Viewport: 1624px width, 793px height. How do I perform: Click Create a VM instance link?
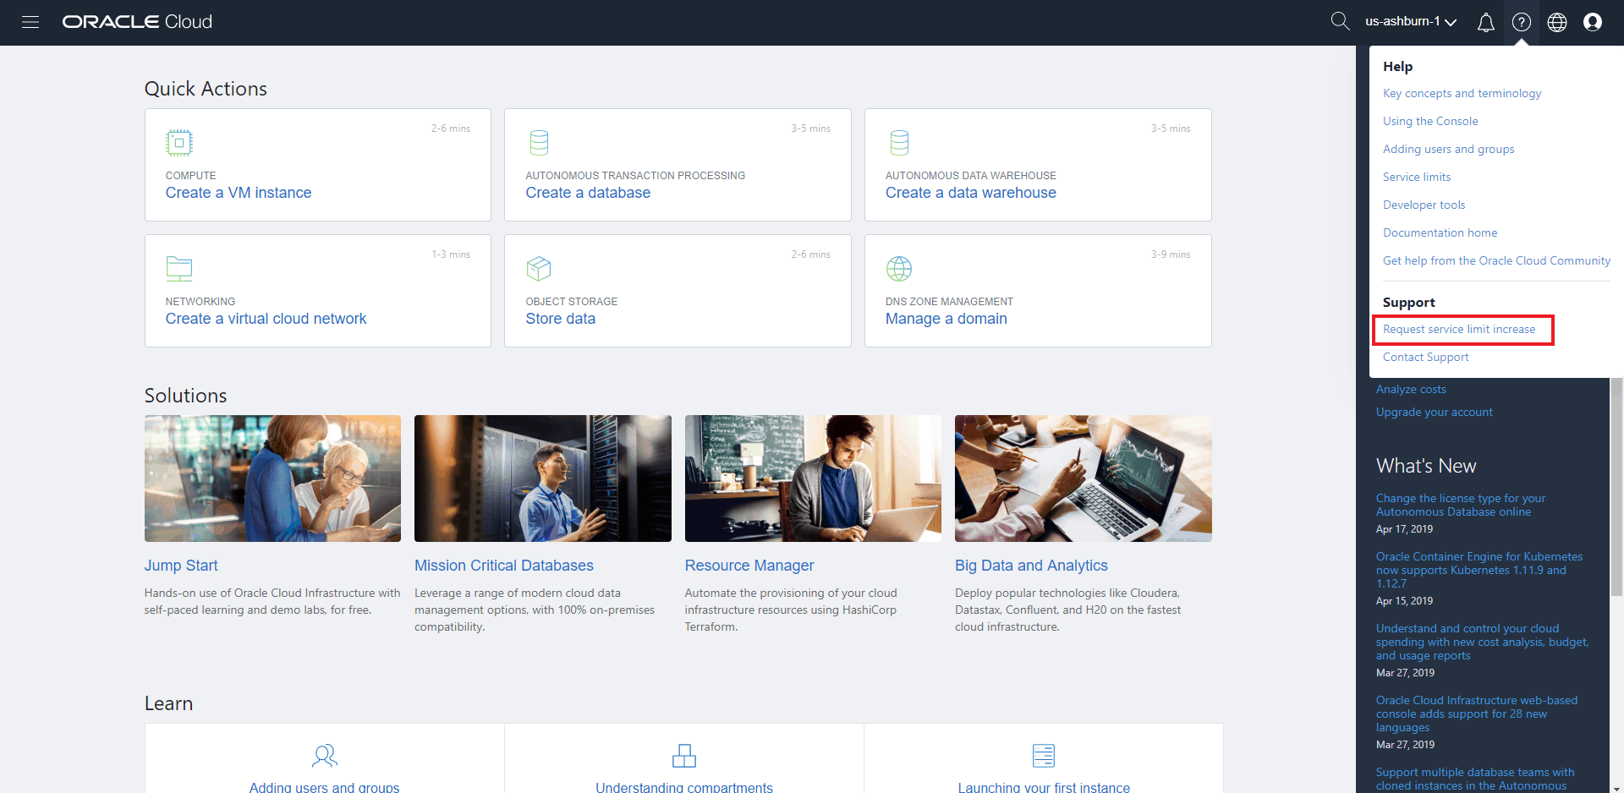[x=238, y=192]
